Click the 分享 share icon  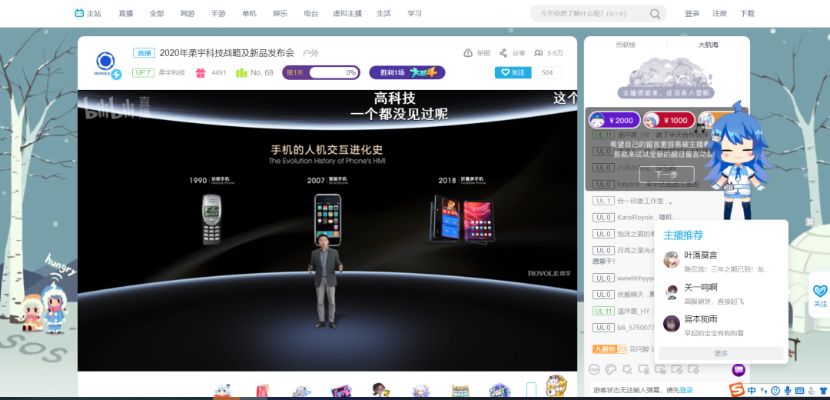tap(503, 53)
